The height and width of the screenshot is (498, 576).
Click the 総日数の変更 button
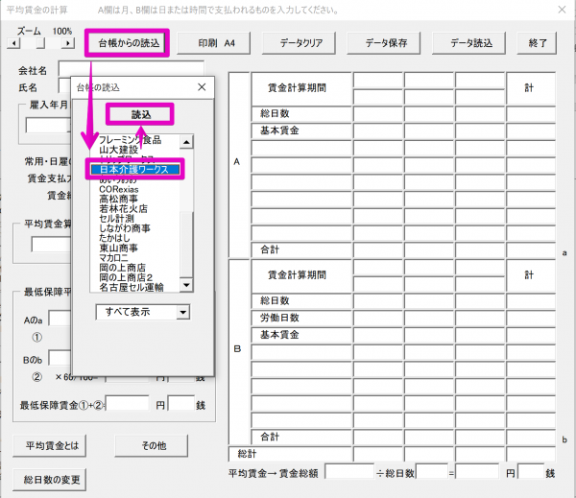(x=50, y=480)
